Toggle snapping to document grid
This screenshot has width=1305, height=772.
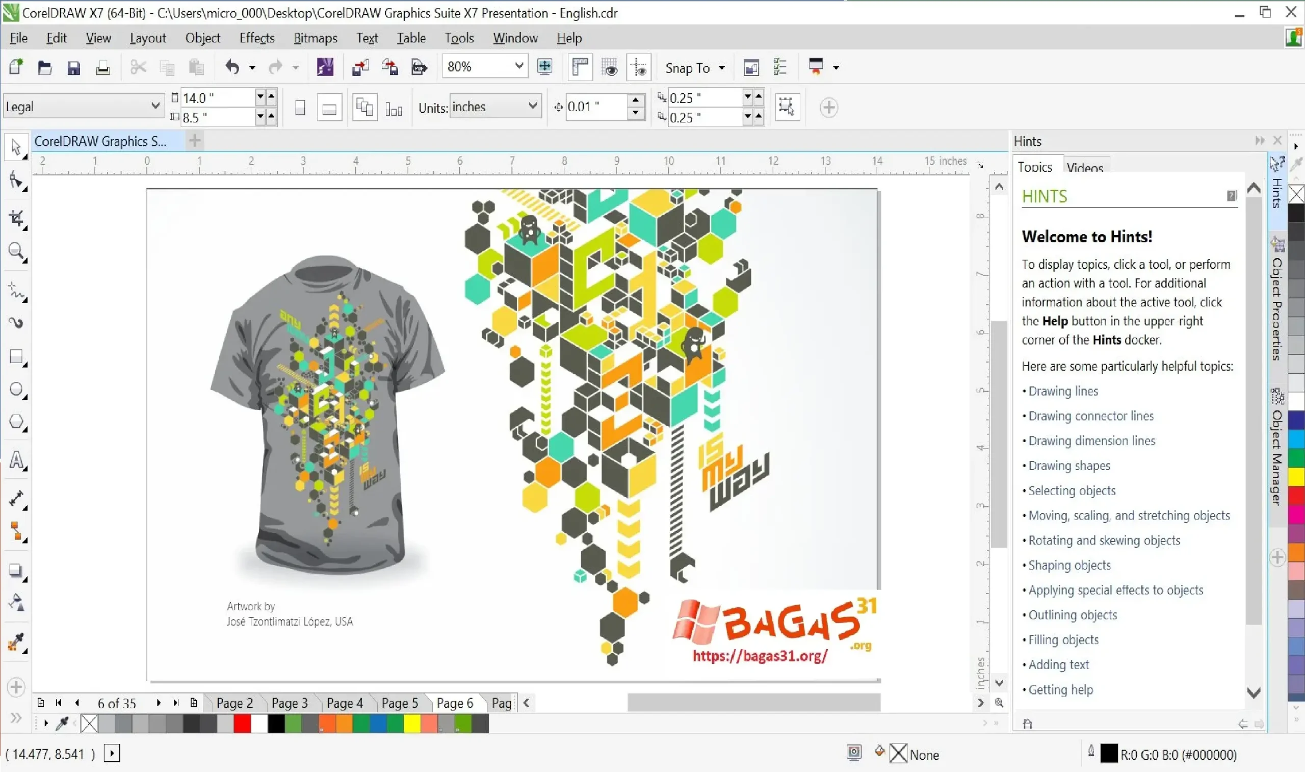point(609,67)
